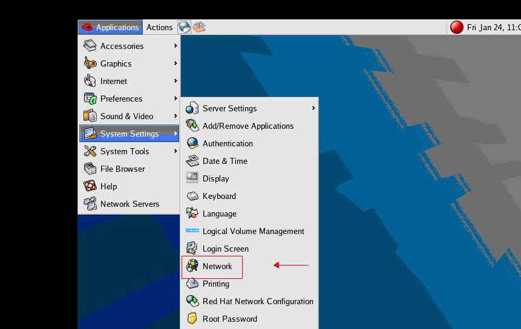
Task: Launch the web browser panel icon
Action: coord(184,27)
